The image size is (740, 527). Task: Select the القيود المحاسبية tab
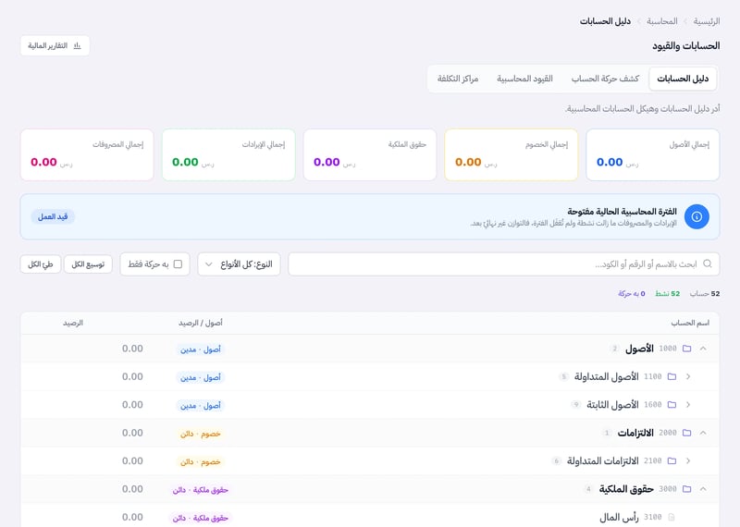coord(524,79)
